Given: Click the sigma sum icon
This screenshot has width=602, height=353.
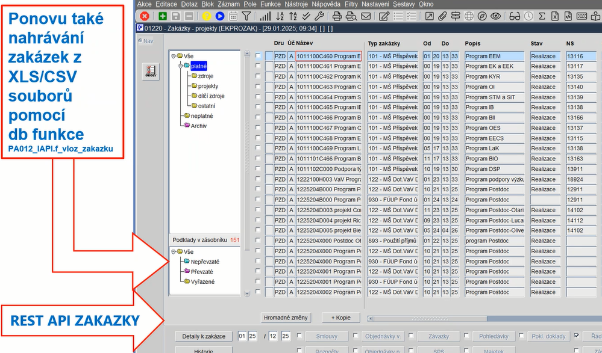Looking at the screenshot, I should [542, 16].
